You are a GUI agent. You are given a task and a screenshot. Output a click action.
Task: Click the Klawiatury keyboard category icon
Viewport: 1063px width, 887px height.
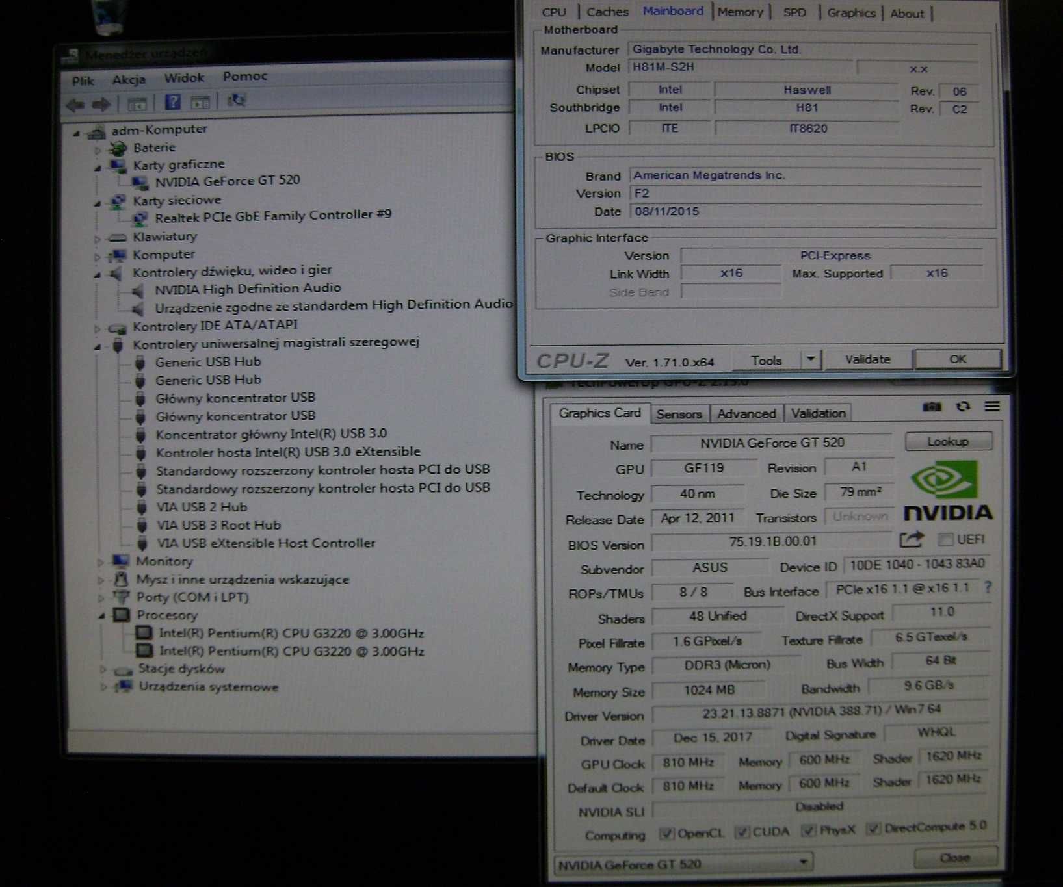click(117, 237)
